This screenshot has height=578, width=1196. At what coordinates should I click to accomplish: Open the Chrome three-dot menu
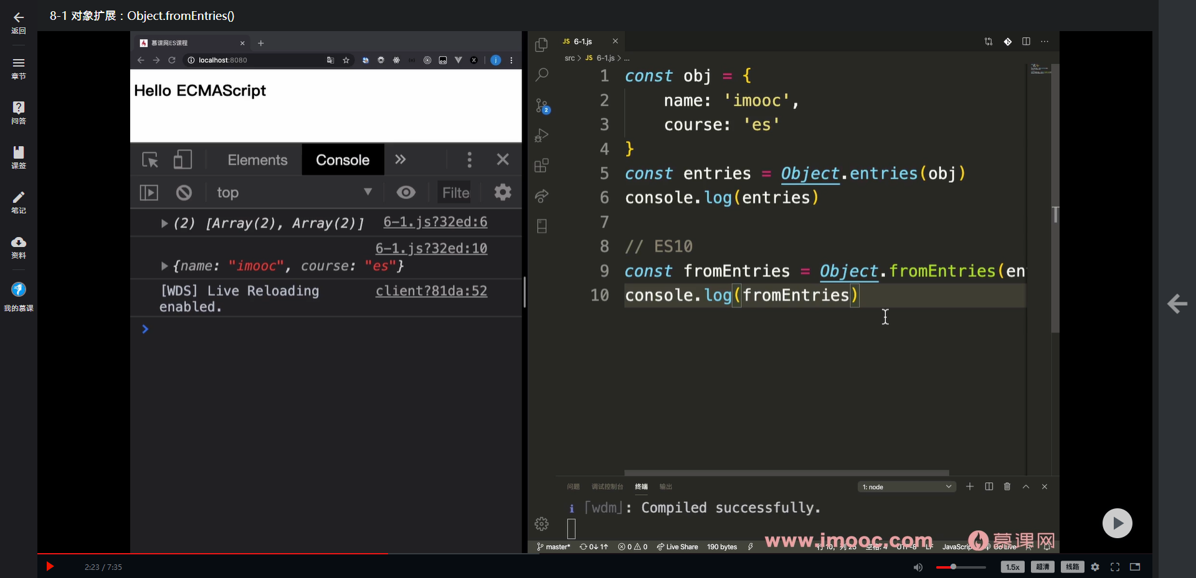coord(511,60)
